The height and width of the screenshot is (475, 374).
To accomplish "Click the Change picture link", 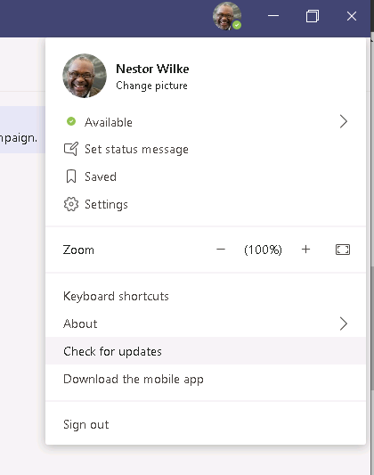I will 151,86.
